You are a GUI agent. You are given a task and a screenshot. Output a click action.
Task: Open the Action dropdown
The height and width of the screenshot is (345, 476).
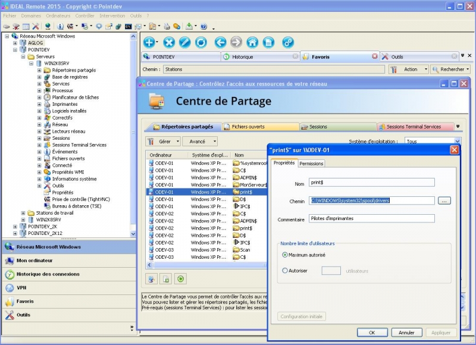click(x=409, y=70)
